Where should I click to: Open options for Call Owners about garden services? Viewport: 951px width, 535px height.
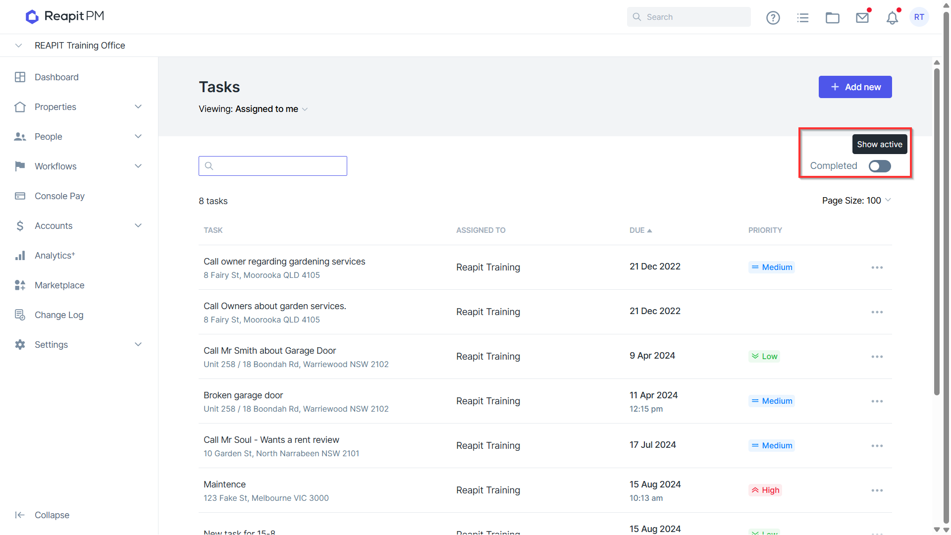pyautogui.click(x=877, y=312)
